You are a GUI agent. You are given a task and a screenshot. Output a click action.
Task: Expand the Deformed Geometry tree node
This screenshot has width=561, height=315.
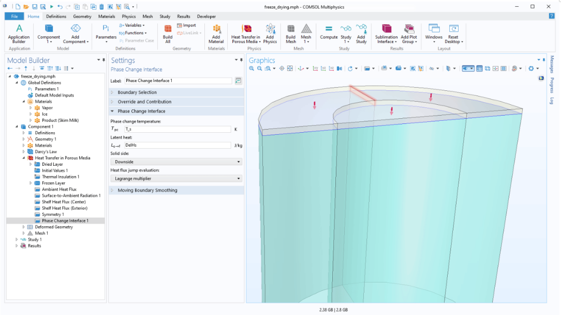(24, 227)
